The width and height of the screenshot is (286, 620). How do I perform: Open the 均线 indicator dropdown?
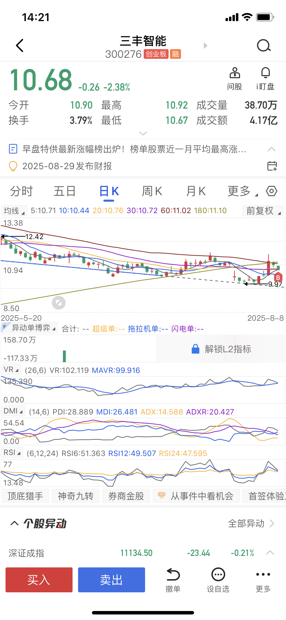(x=14, y=211)
